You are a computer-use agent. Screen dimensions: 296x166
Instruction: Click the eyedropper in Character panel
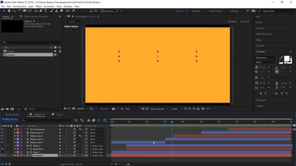pos(281,58)
